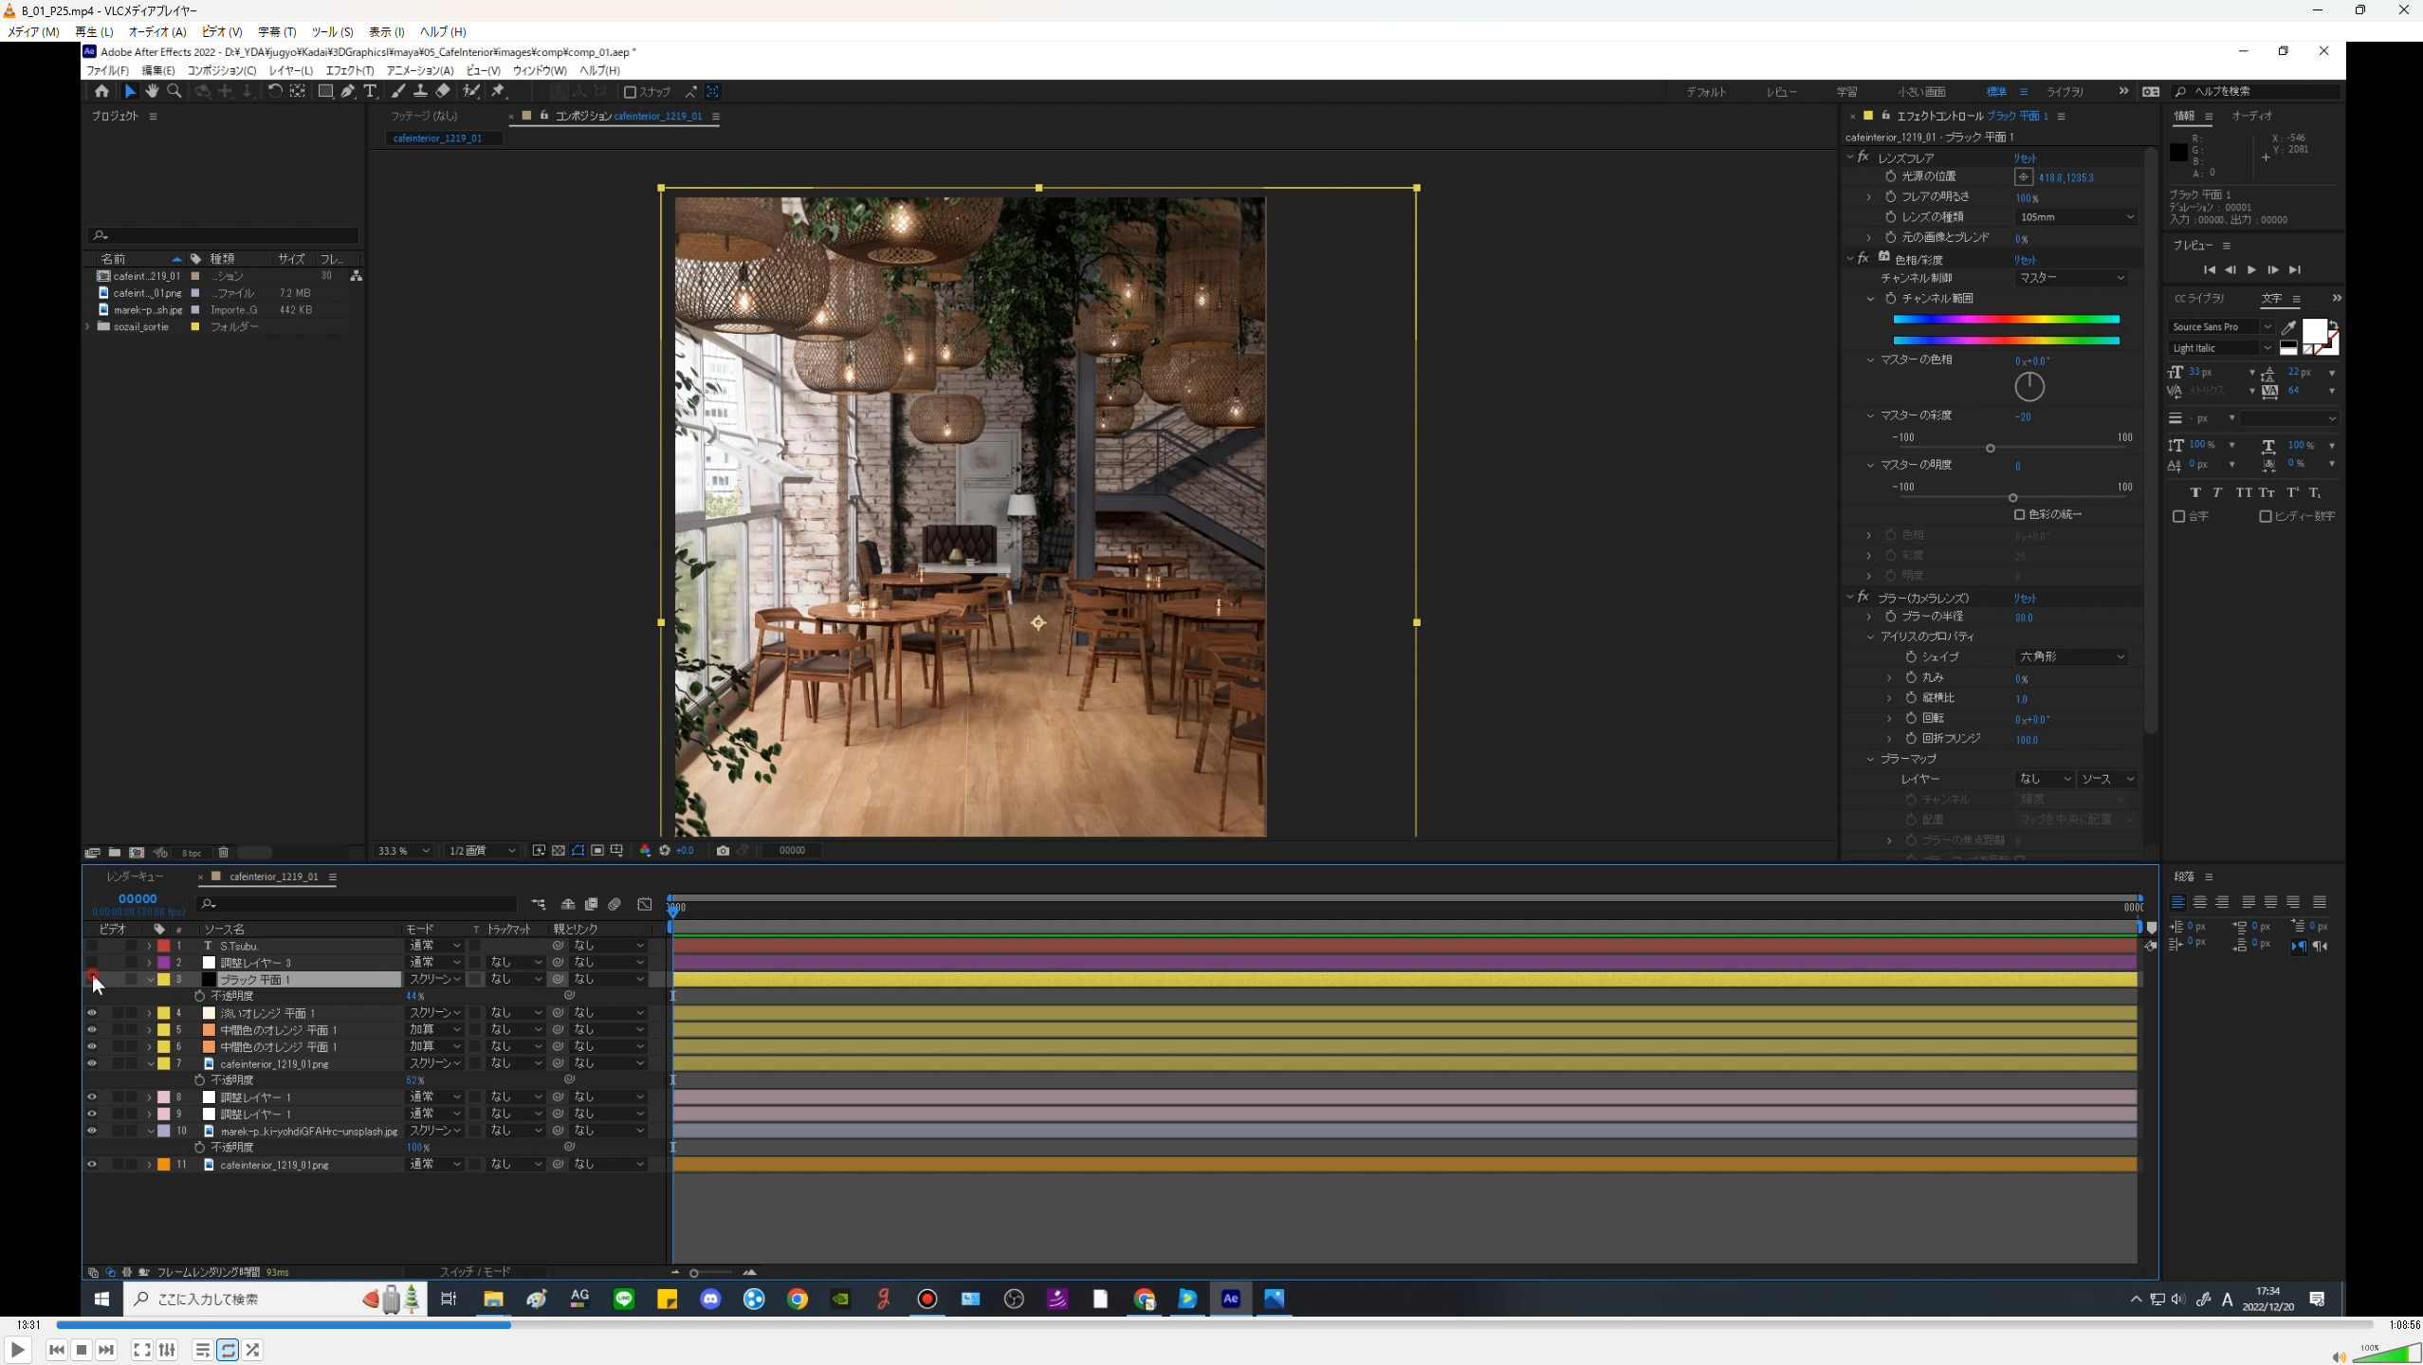The height and width of the screenshot is (1365, 2423).
Task: Select the 学習 workspace
Action: pyautogui.click(x=1846, y=92)
